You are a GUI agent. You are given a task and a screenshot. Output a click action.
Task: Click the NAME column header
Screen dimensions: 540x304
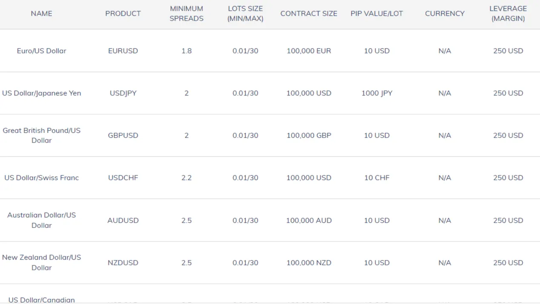(41, 14)
